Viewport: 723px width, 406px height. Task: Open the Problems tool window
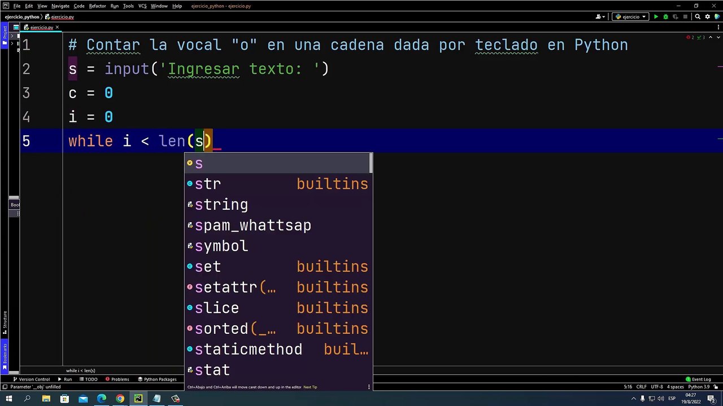pyautogui.click(x=117, y=379)
